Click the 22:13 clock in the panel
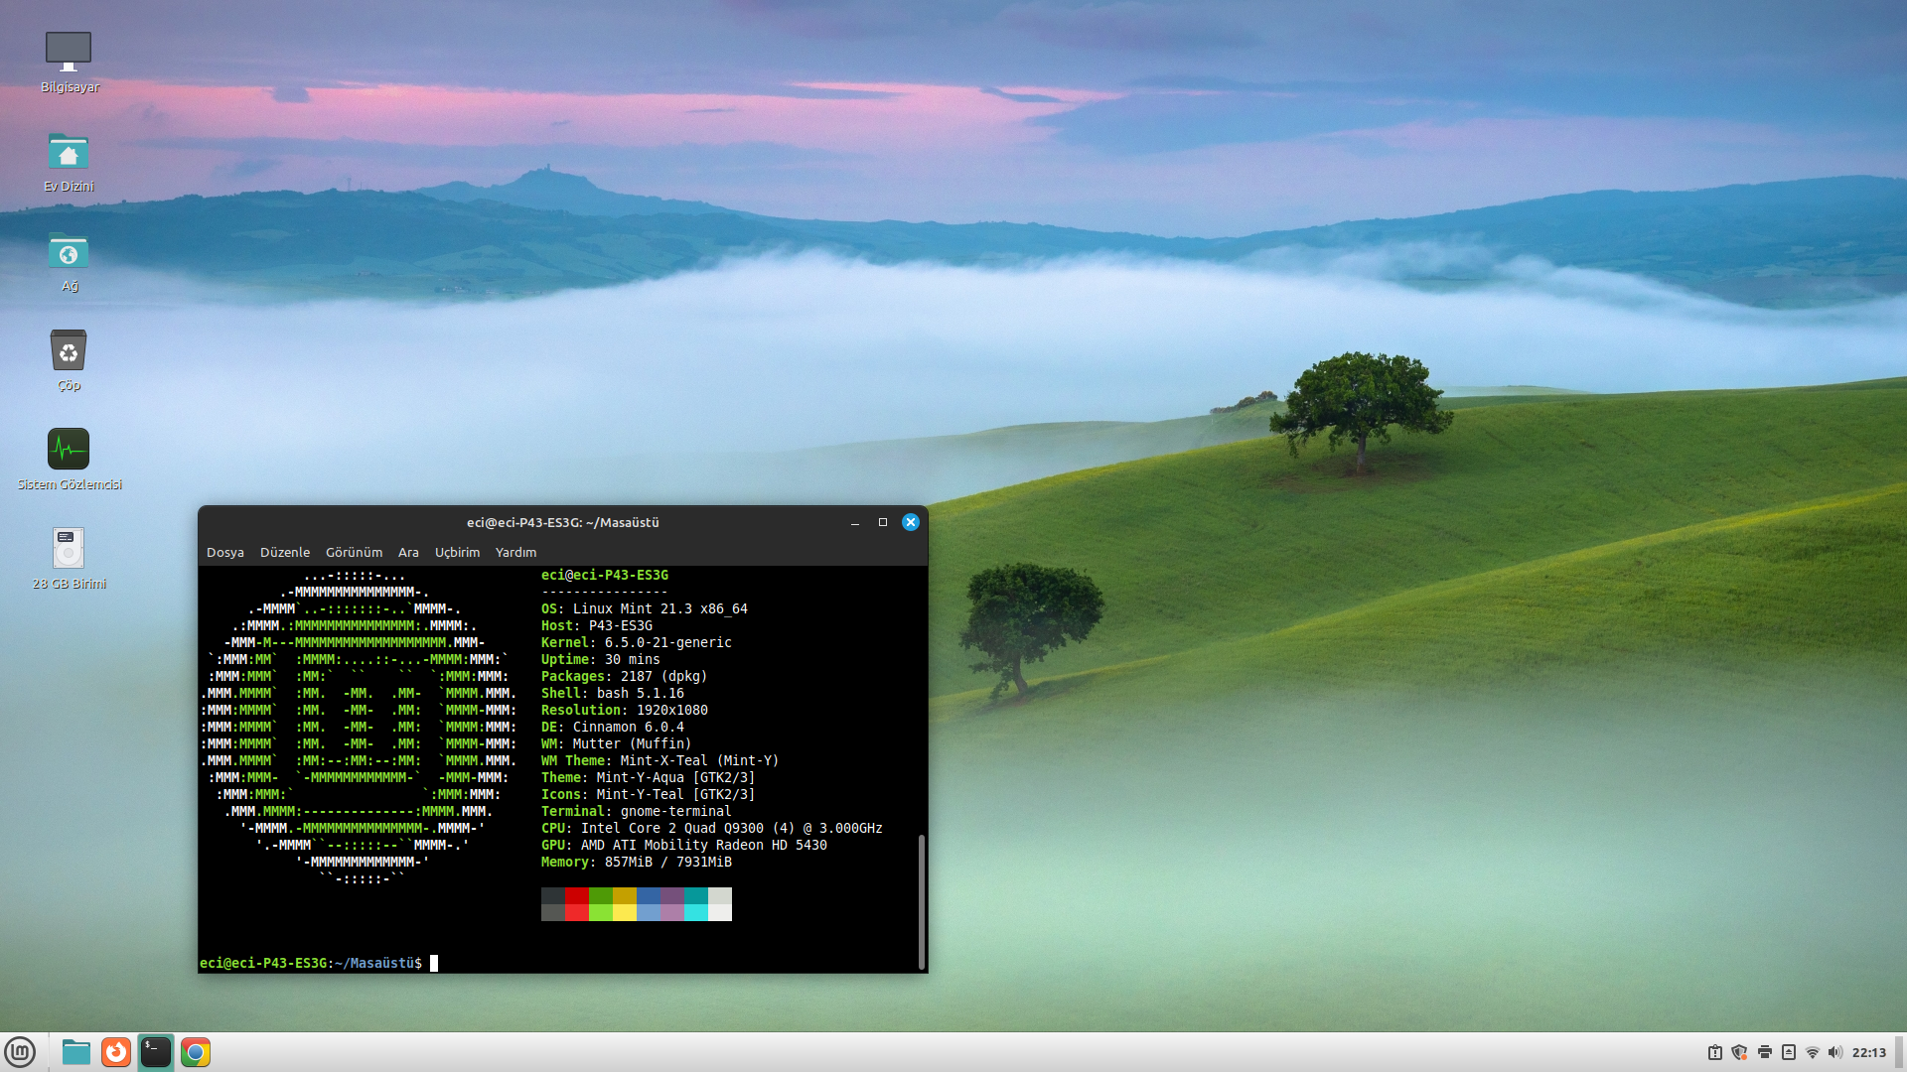The image size is (1907, 1072). pyautogui.click(x=1868, y=1052)
